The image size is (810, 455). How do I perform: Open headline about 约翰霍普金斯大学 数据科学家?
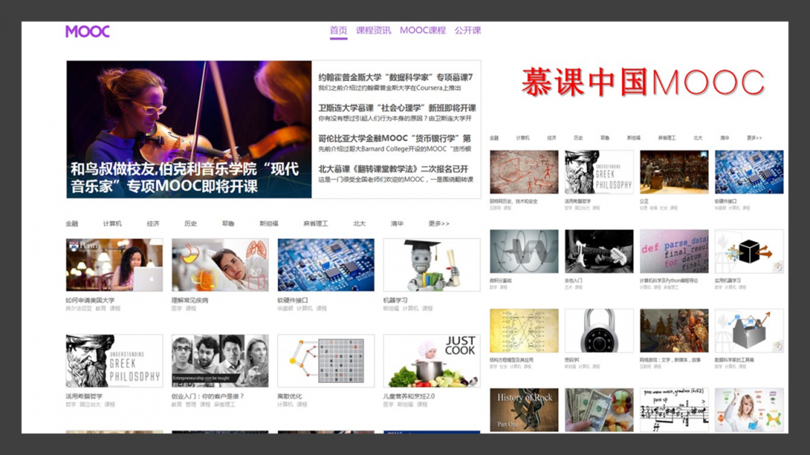click(395, 78)
